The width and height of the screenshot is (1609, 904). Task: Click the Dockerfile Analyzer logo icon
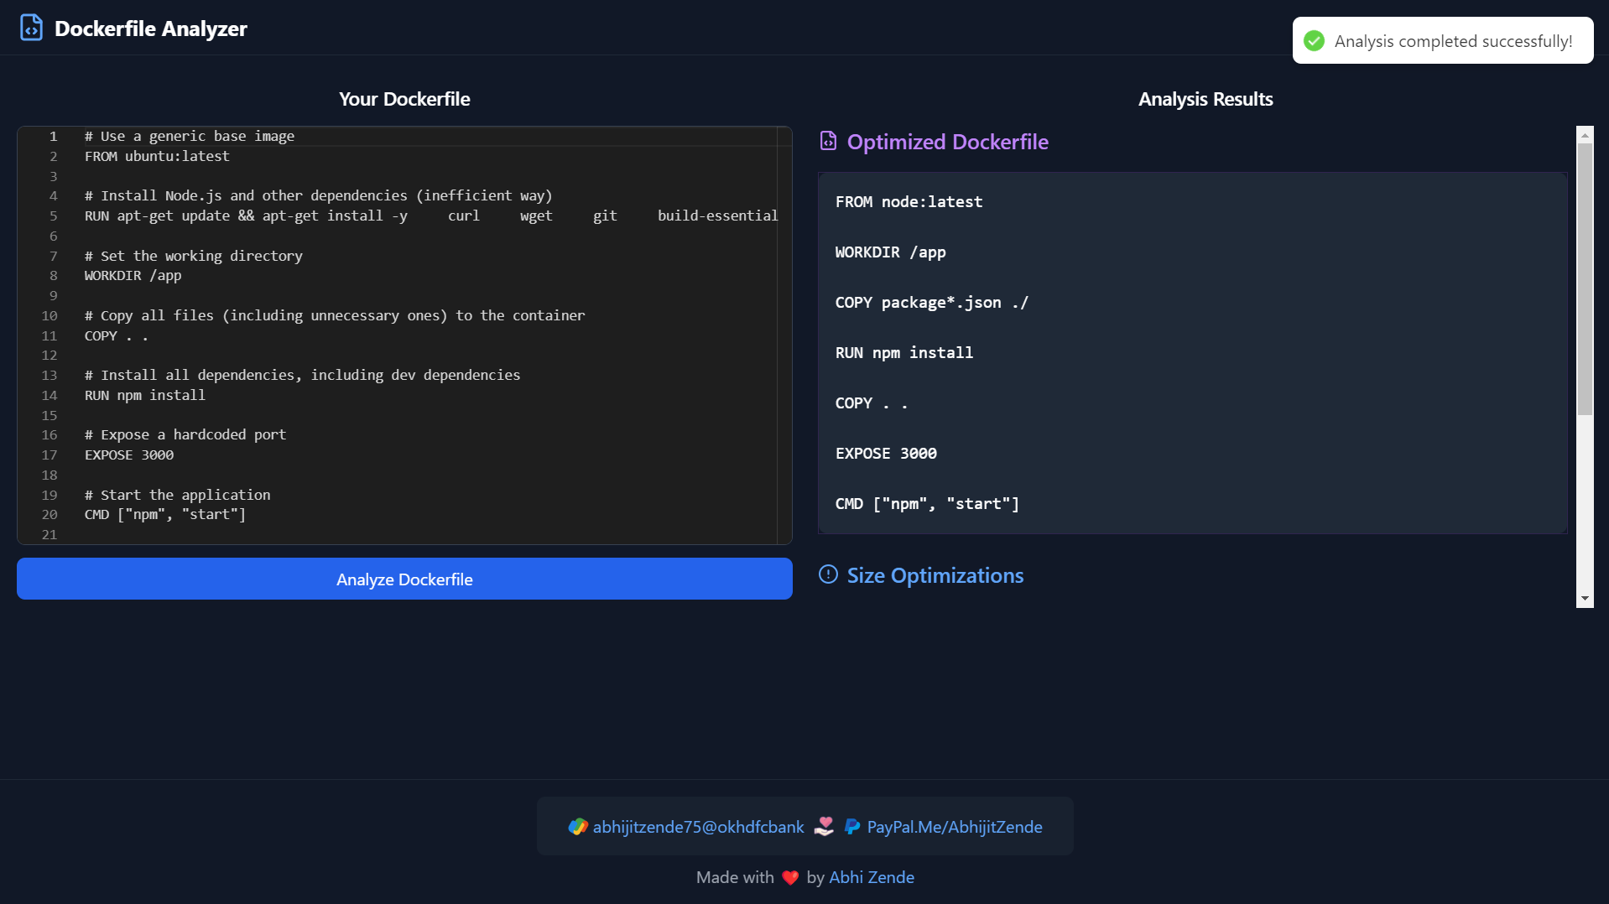(31, 28)
